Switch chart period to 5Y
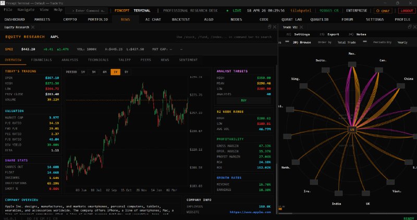417x220 pixels. 126,72
